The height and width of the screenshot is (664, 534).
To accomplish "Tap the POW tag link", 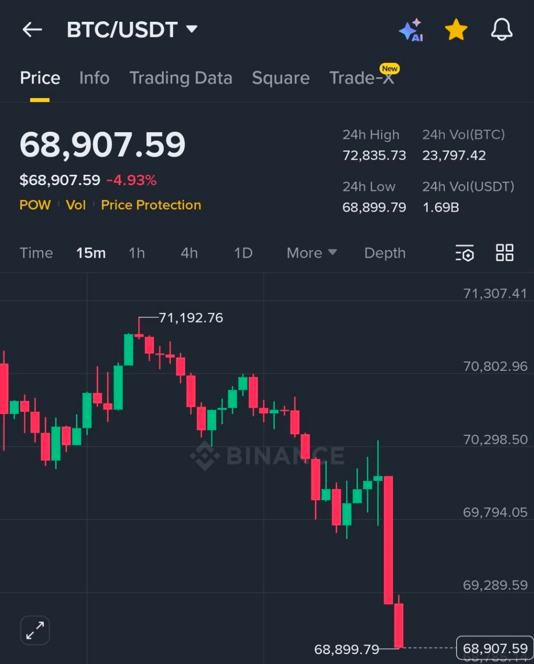I will 35,205.
